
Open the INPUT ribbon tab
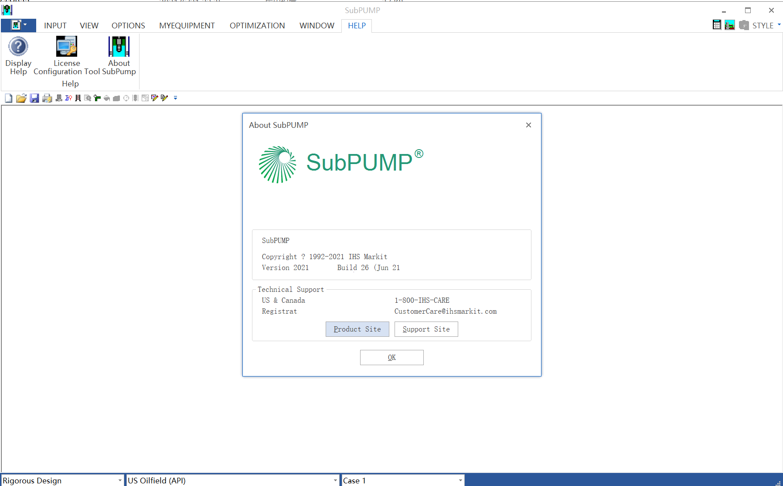[55, 26]
